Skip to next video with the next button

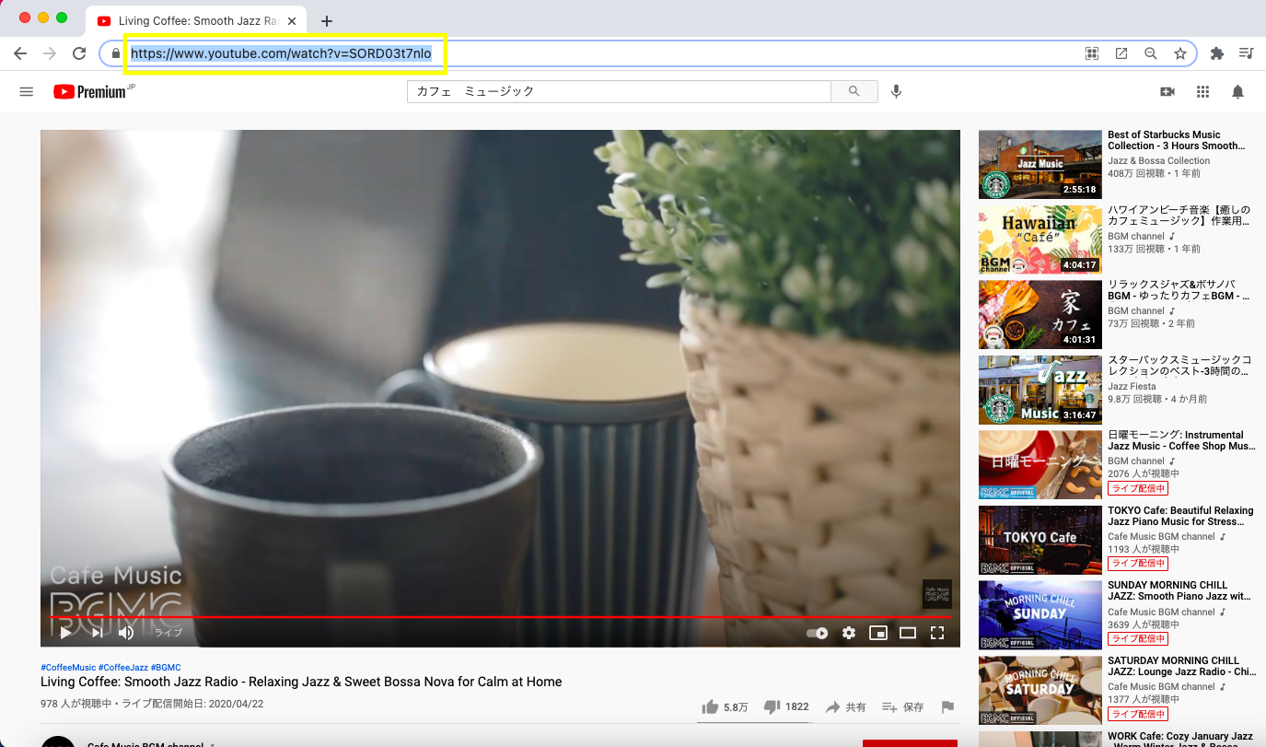coord(97,633)
